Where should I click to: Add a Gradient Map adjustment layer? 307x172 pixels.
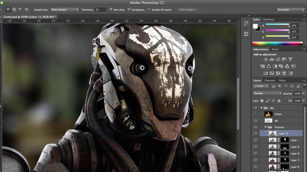pos(290,73)
